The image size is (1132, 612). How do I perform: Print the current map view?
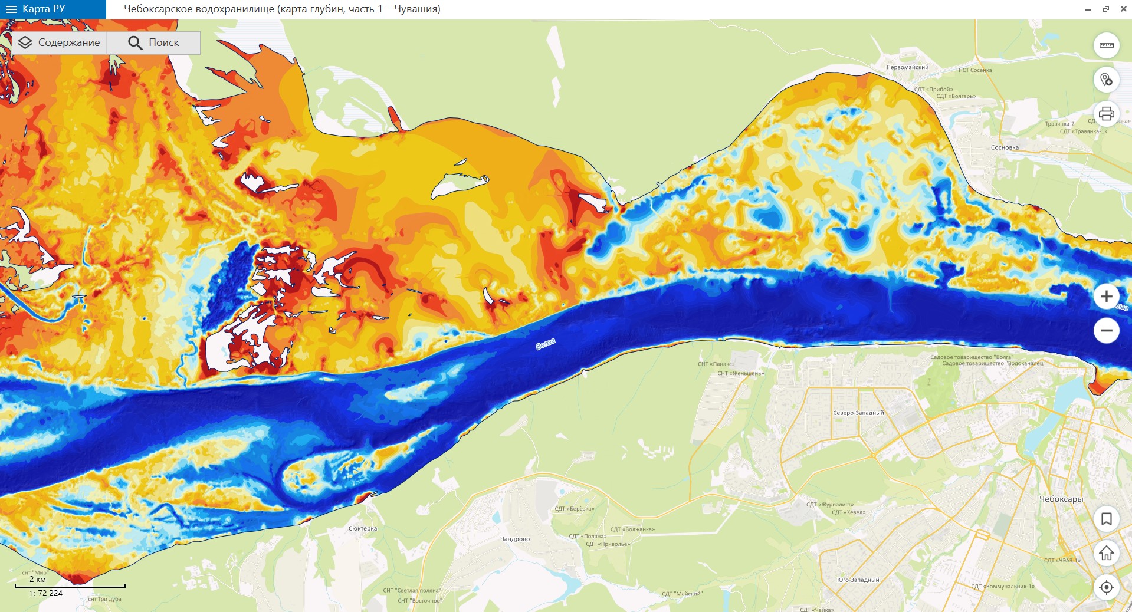point(1106,113)
